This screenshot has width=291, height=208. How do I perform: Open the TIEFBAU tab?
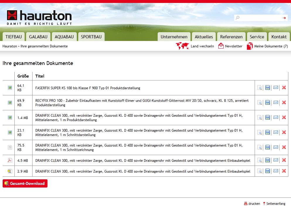[13, 37]
